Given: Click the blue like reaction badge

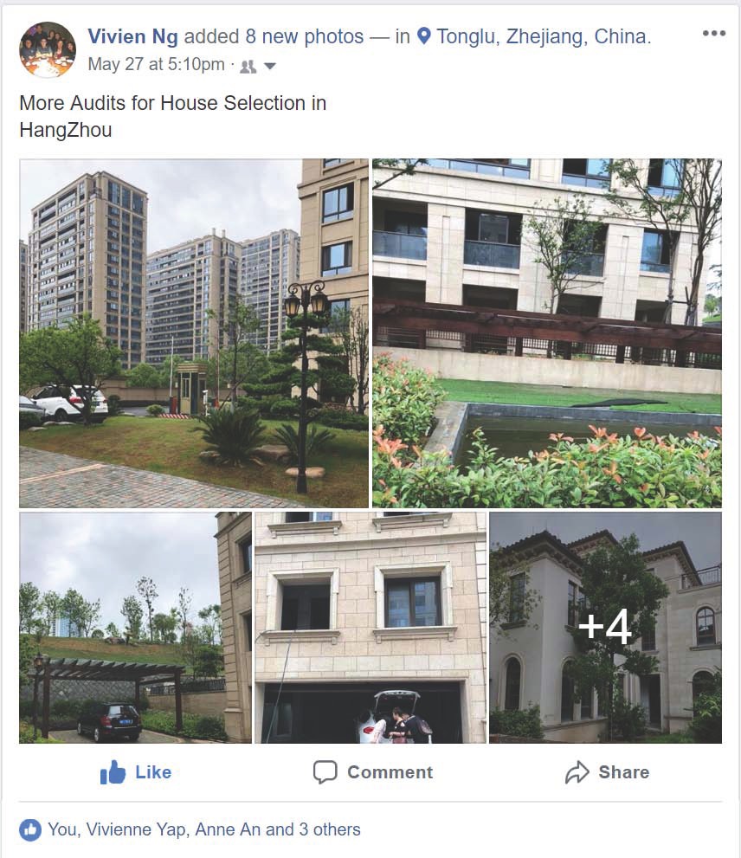Looking at the screenshot, I should [x=30, y=829].
